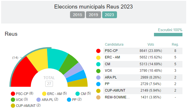Screen dimensions: 187x112
Task: Click the yellow ERC - AM table dot
Action: pyautogui.click(x=98, y=58)
